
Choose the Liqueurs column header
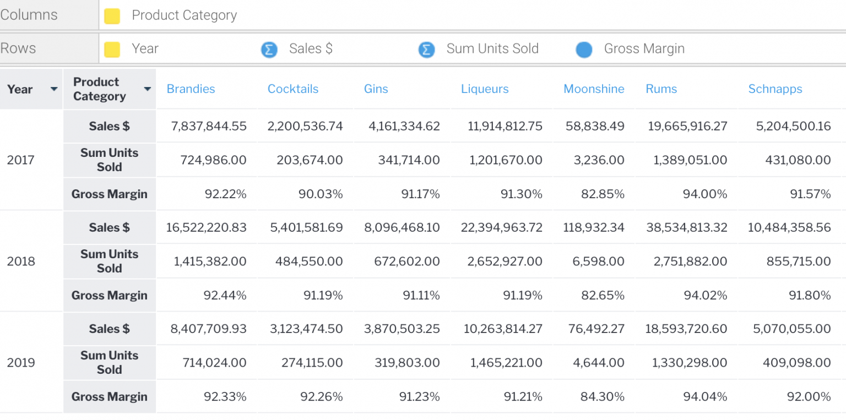[485, 89]
